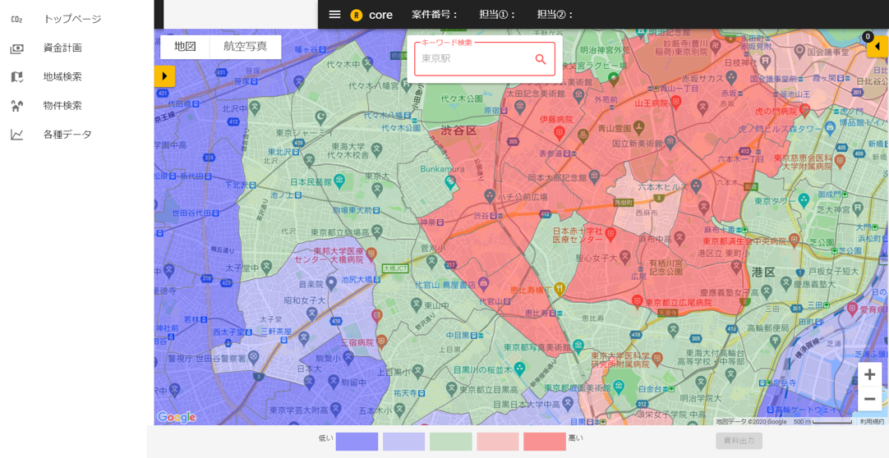Screen dimensions: 889x458
Task: Open the hamburger menu icon
Action: (x=334, y=15)
